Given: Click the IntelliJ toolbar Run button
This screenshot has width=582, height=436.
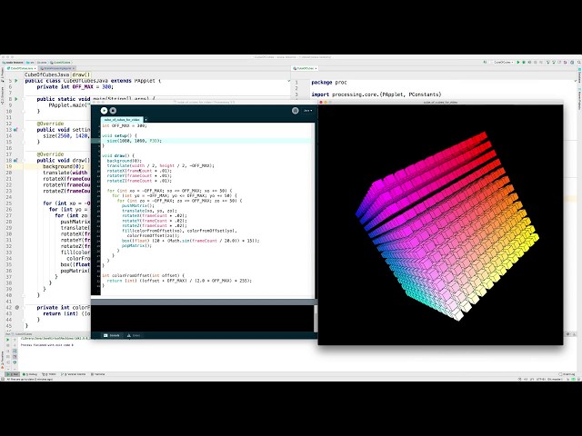Looking at the screenshot, I should [x=518, y=63].
